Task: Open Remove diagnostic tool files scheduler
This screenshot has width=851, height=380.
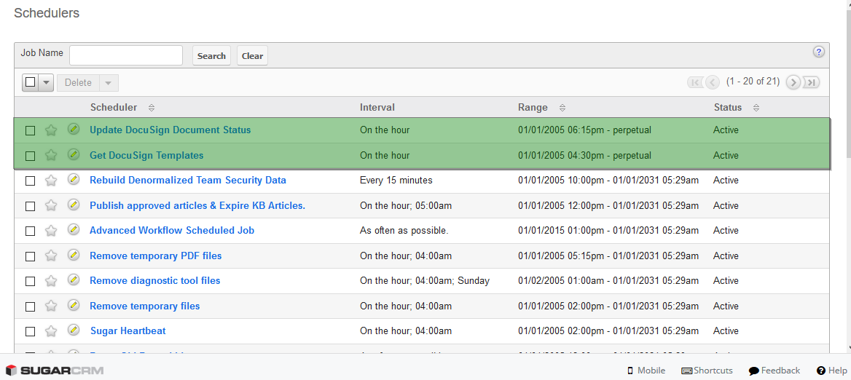Action: point(154,281)
